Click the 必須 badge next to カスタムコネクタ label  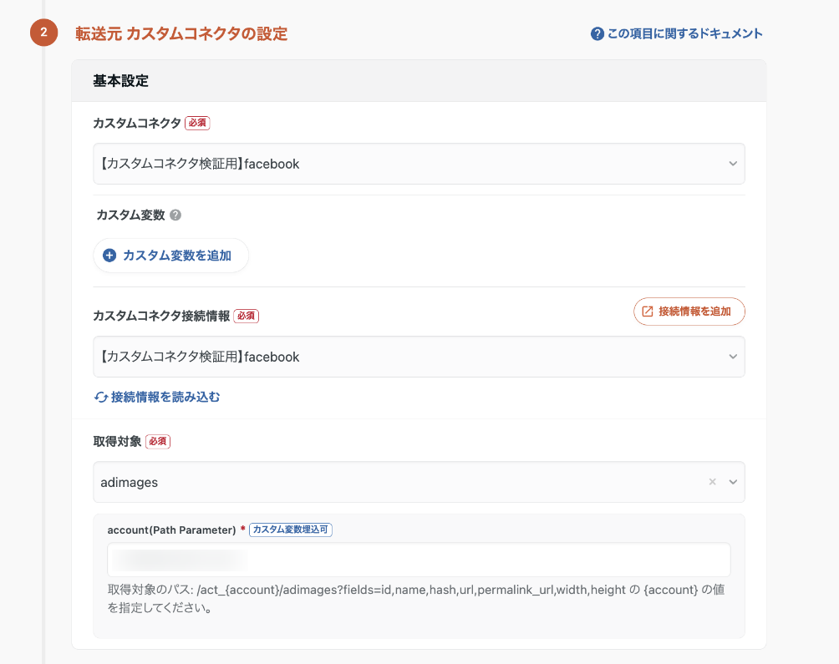point(197,123)
